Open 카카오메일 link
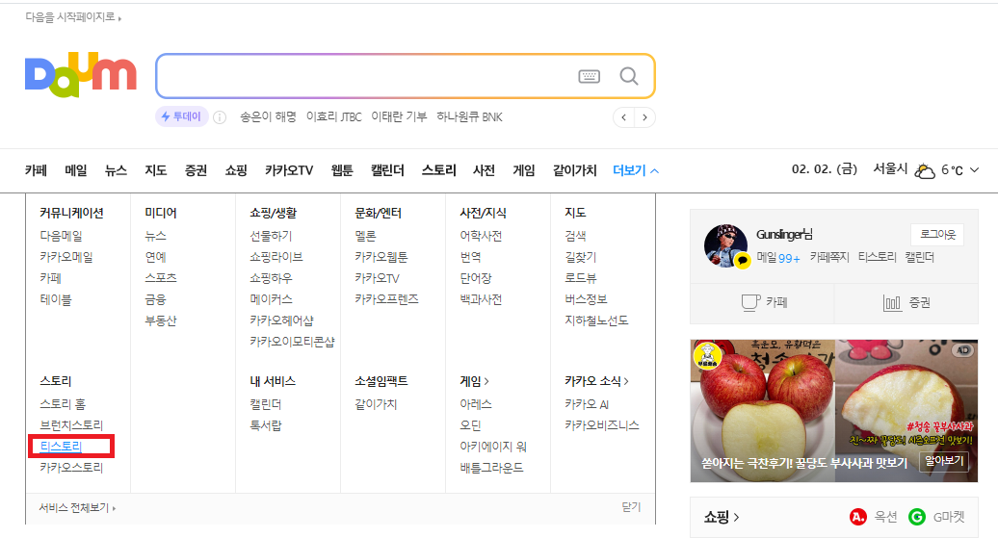The width and height of the screenshot is (998, 538). [x=66, y=257]
